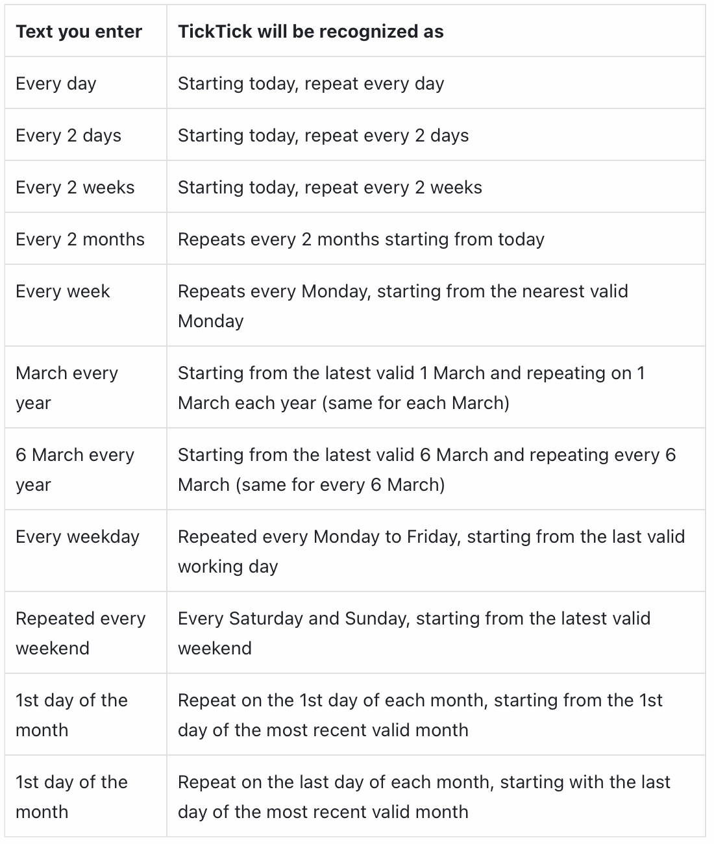Image resolution: width=714 pixels, height=844 pixels.
Task: Select the "Every weekday" first-column cell
Action: coord(77,537)
